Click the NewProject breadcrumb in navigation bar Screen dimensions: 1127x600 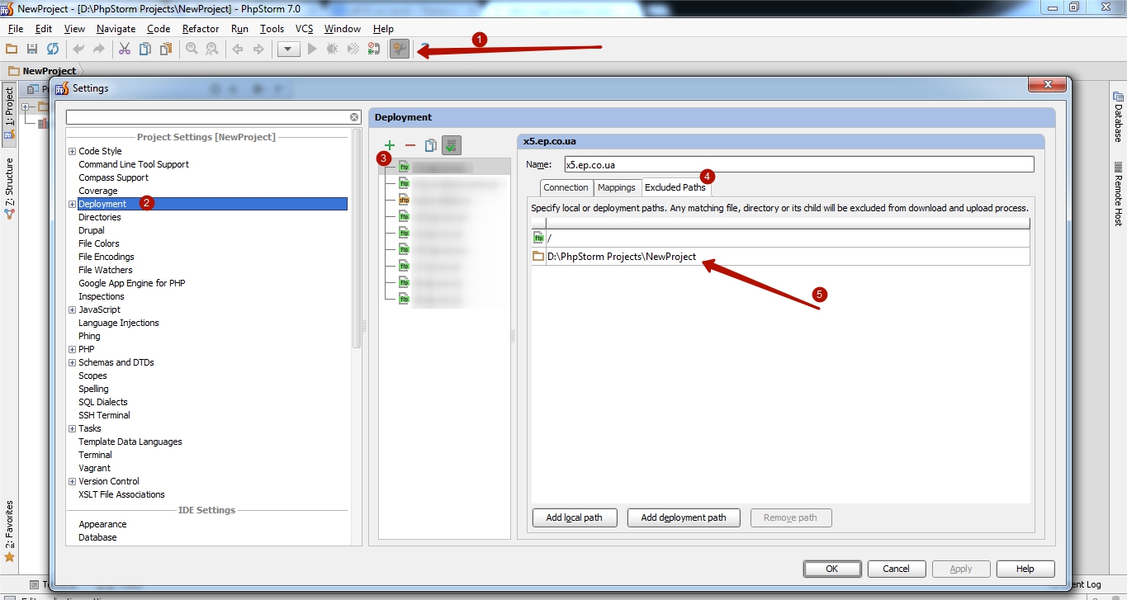tap(42, 71)
